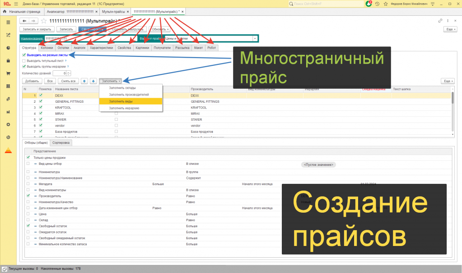Select Заполнить производителей menu entry
Viewport: 462px width, 273px height.
(x=131, y=95)
